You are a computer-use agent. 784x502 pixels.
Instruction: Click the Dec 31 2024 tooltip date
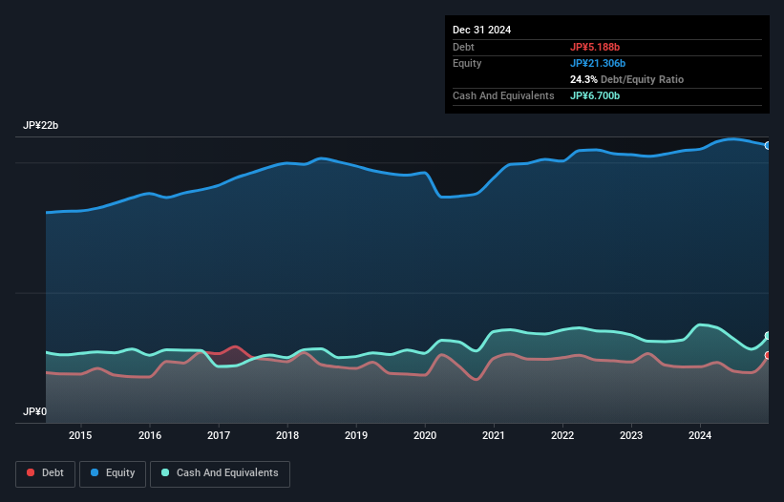pos(481,30)
